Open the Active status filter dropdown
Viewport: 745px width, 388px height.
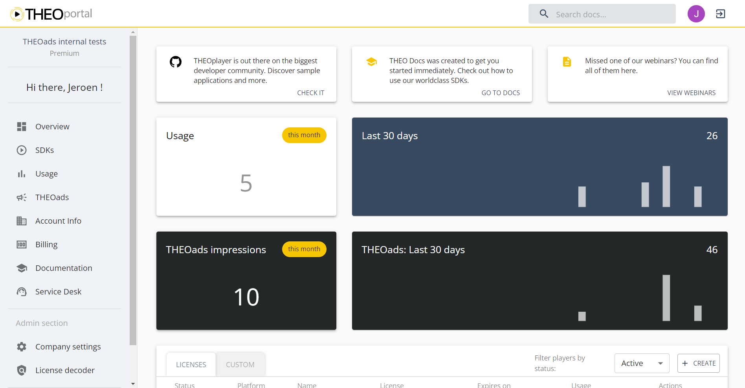[x=641, y=363]
